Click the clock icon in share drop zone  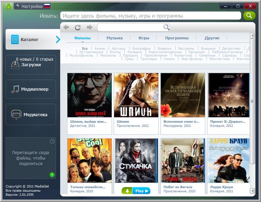coord(52,141)
